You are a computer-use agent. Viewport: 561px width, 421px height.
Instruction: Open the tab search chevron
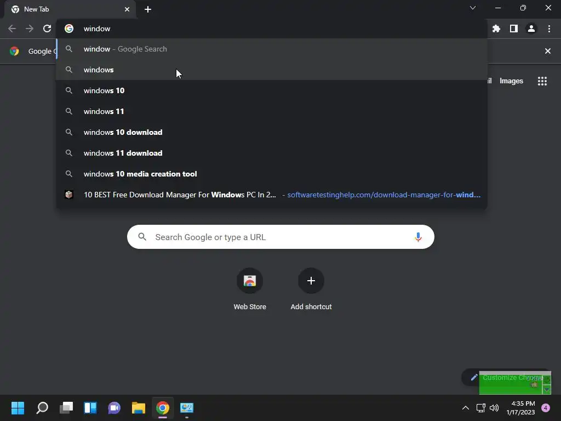pos(473,8)
